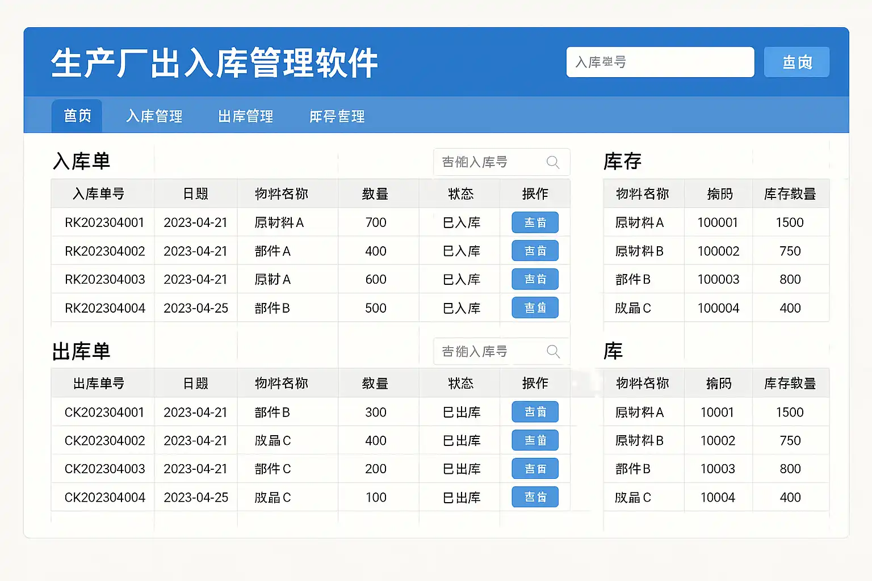Image resolution: width=872 pixels, height=581 pixels.
Task: Click the view button for CK202304001
Action: [535, 412]
